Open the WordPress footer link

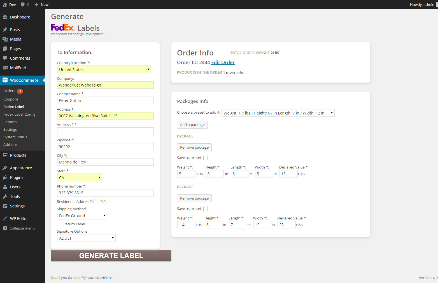pos(104,278)
